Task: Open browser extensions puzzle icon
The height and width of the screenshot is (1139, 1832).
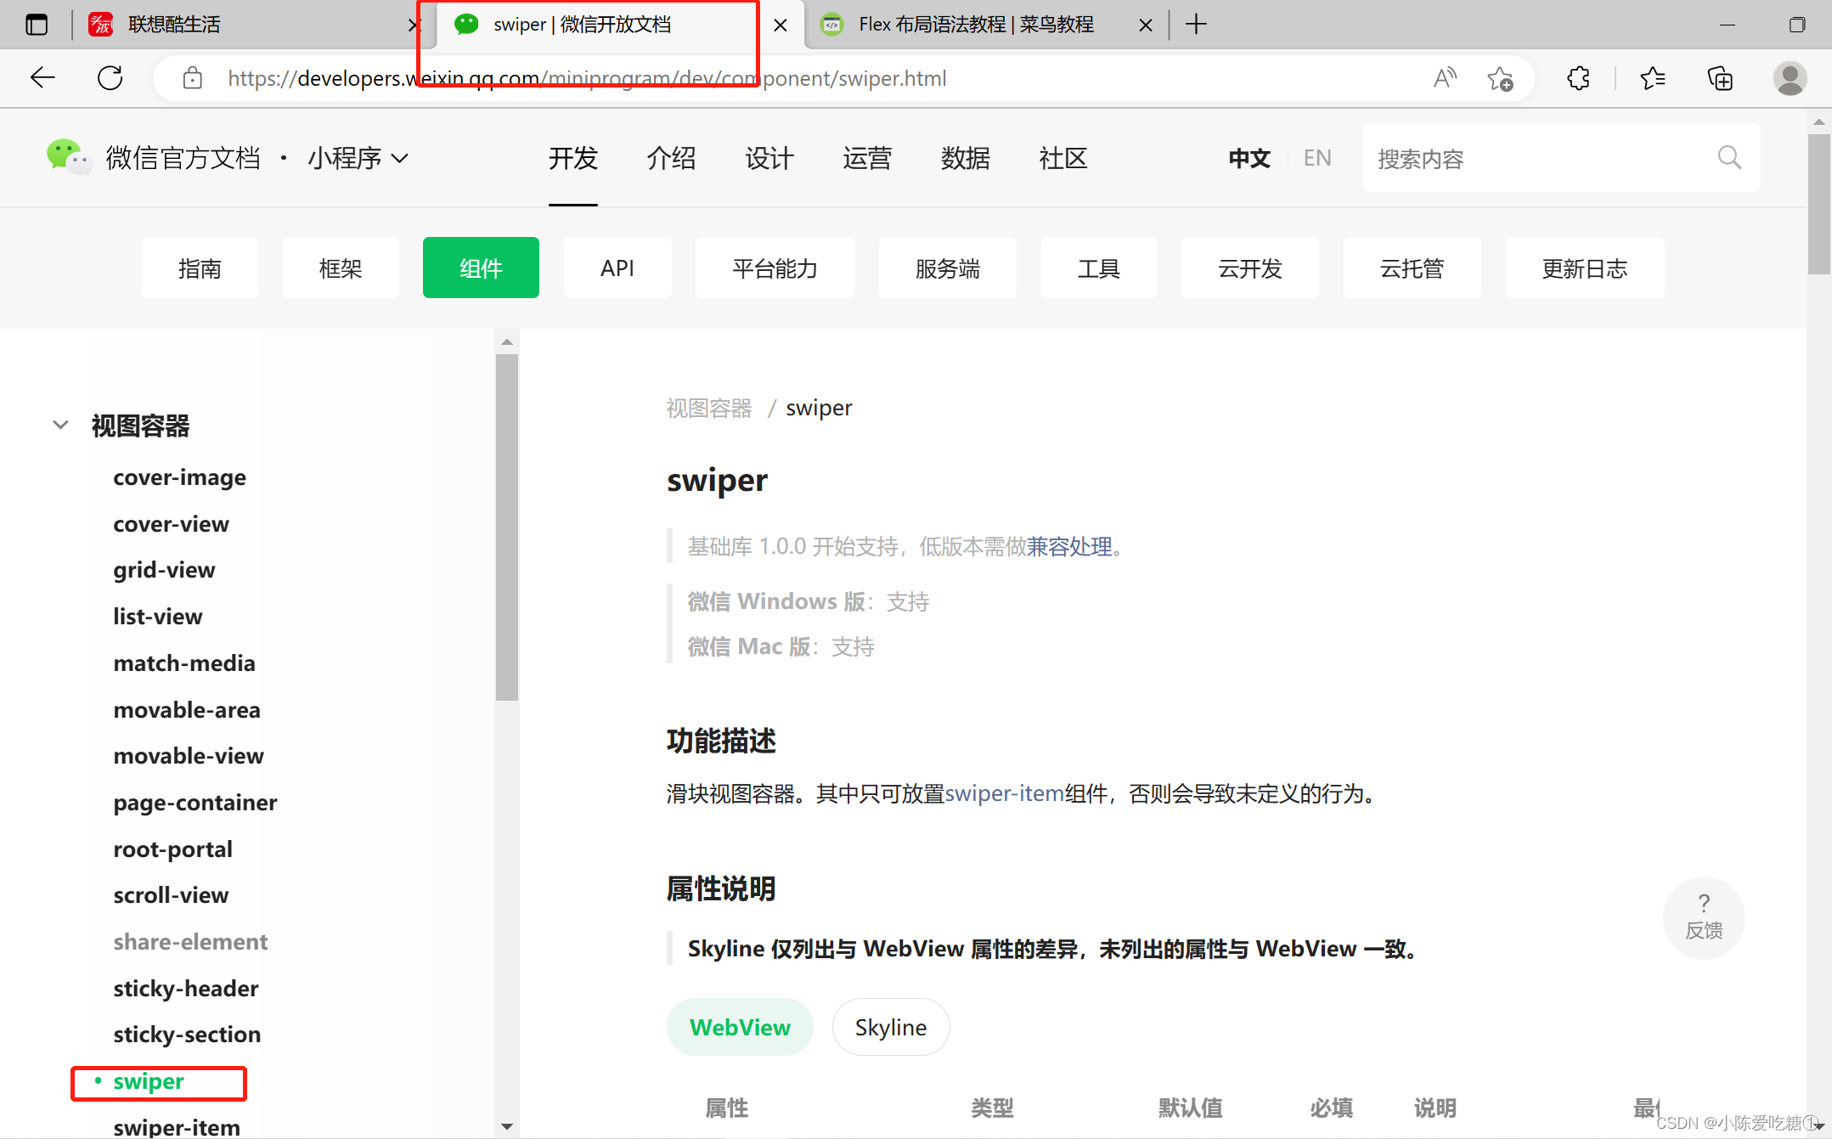Action: (x=1578, y=78)
